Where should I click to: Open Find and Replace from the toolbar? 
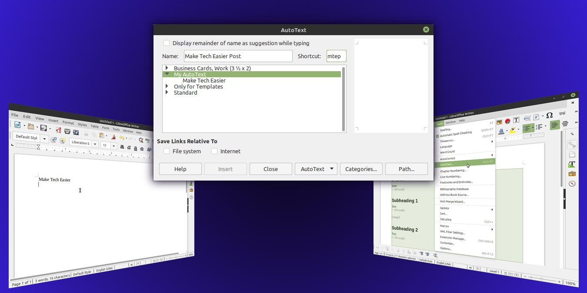coord(141,140)
